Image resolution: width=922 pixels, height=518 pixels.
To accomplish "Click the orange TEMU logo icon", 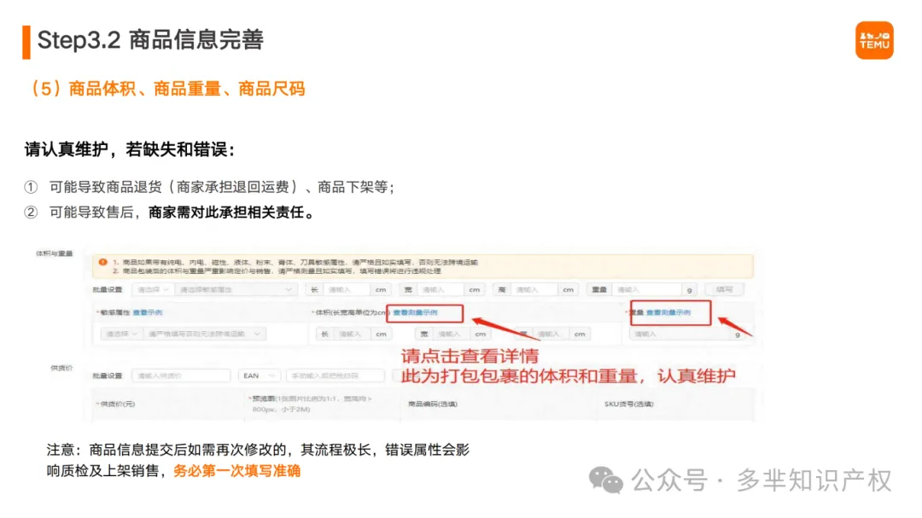I will [x=874, y=41].
